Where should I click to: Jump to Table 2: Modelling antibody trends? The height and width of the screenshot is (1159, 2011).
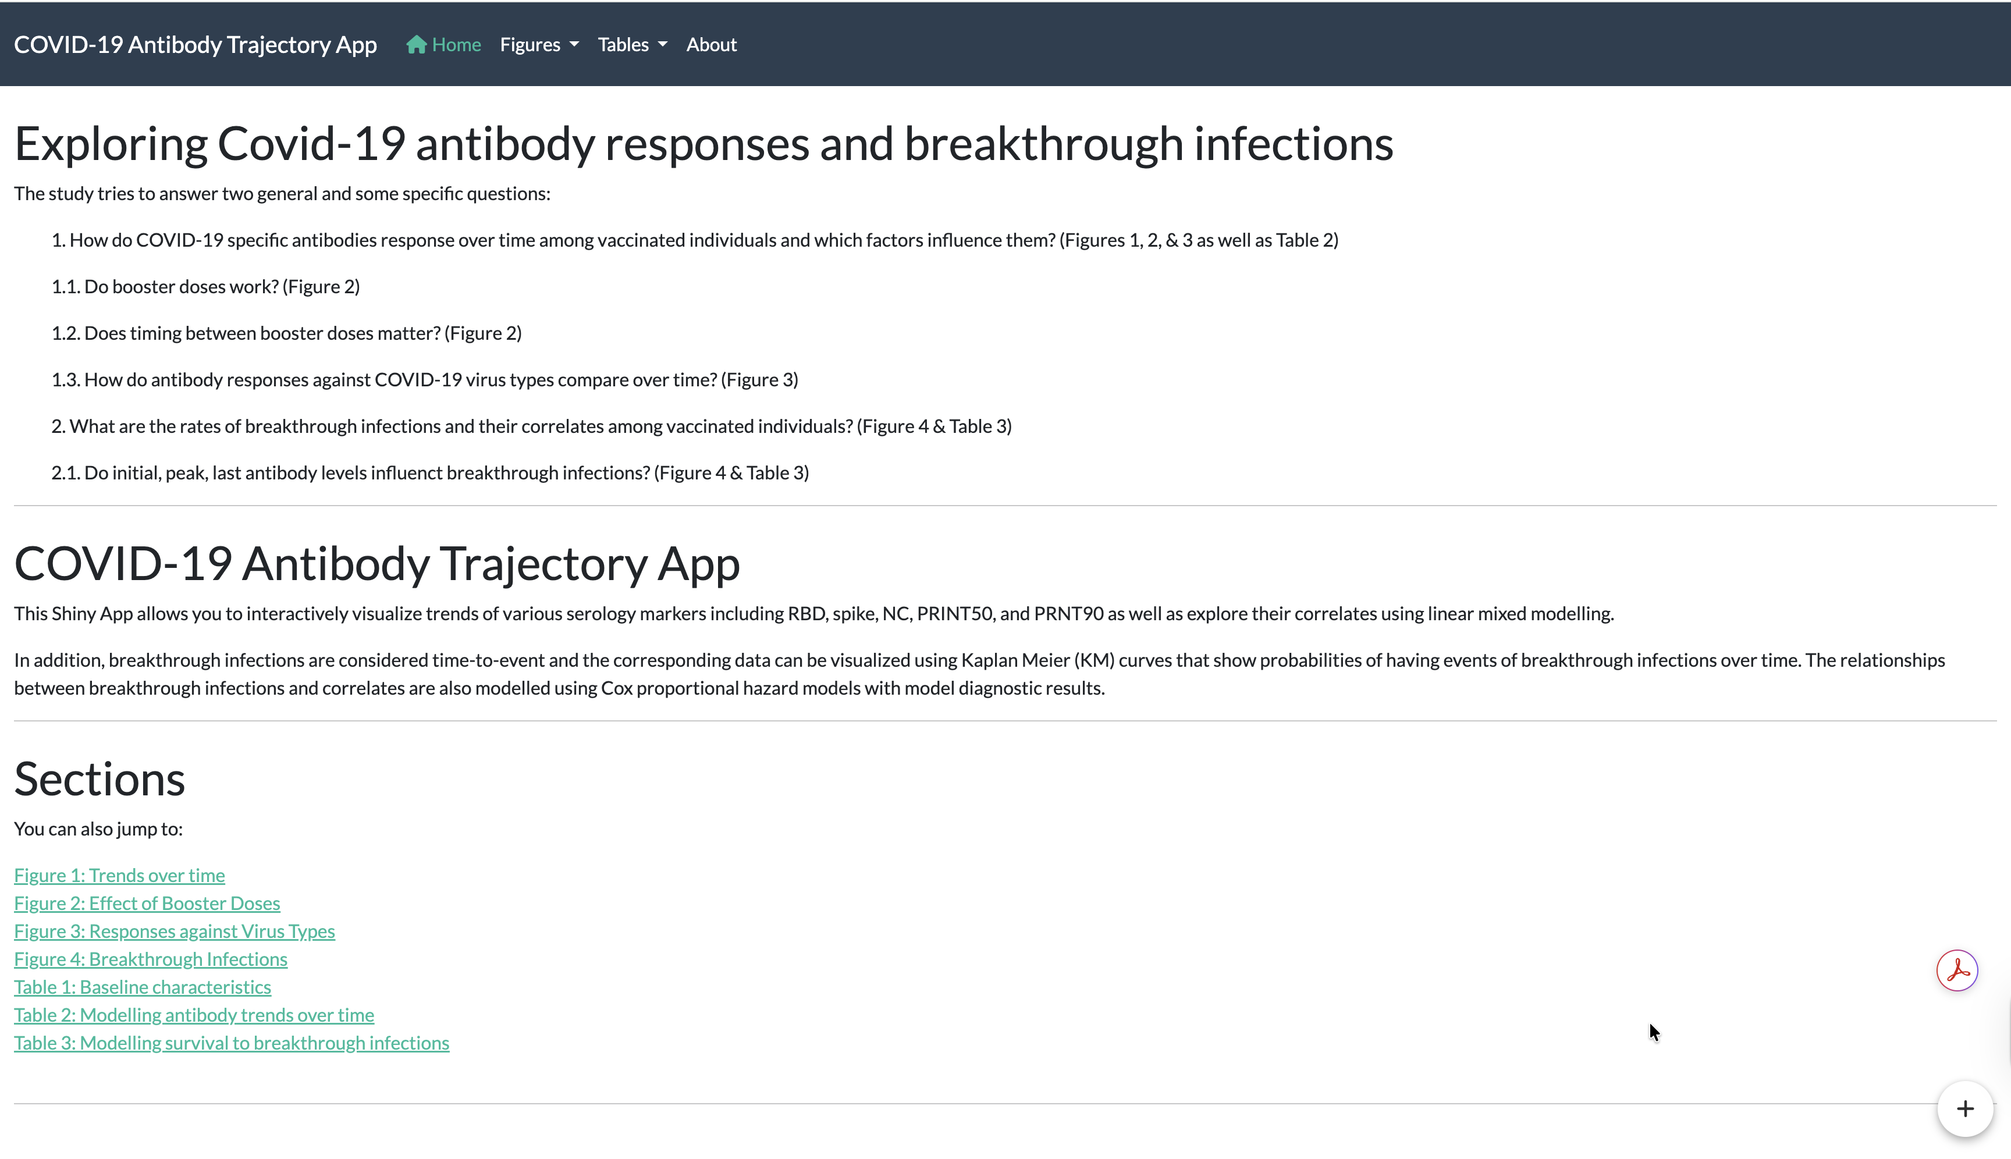(193, 1014)
